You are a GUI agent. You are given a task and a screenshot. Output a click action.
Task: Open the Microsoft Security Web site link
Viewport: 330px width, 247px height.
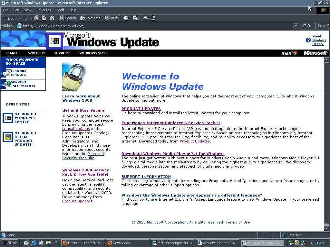coord(83,156)
